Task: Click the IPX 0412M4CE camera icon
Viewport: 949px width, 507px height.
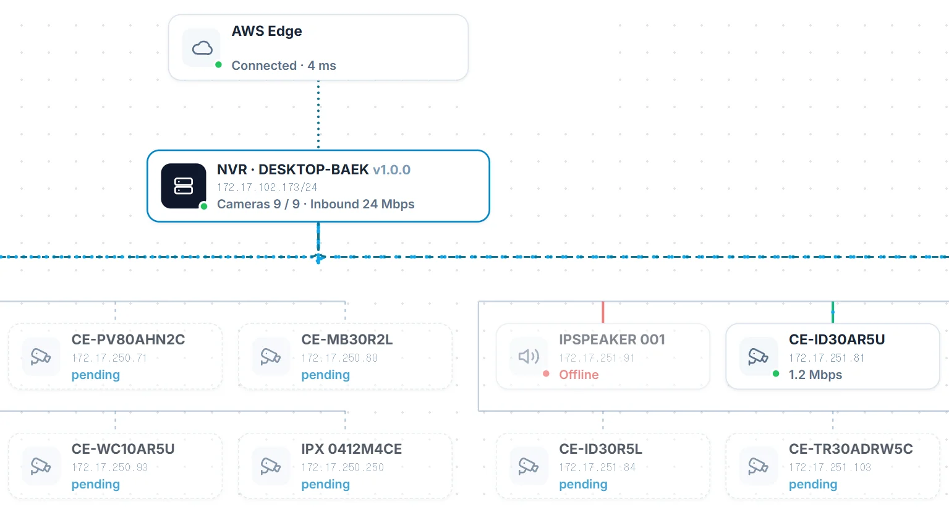Action: pyautogui.click(x=271, y=466)
